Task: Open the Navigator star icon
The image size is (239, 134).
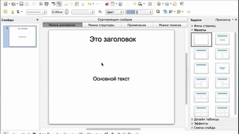Action: coord(134,4)
